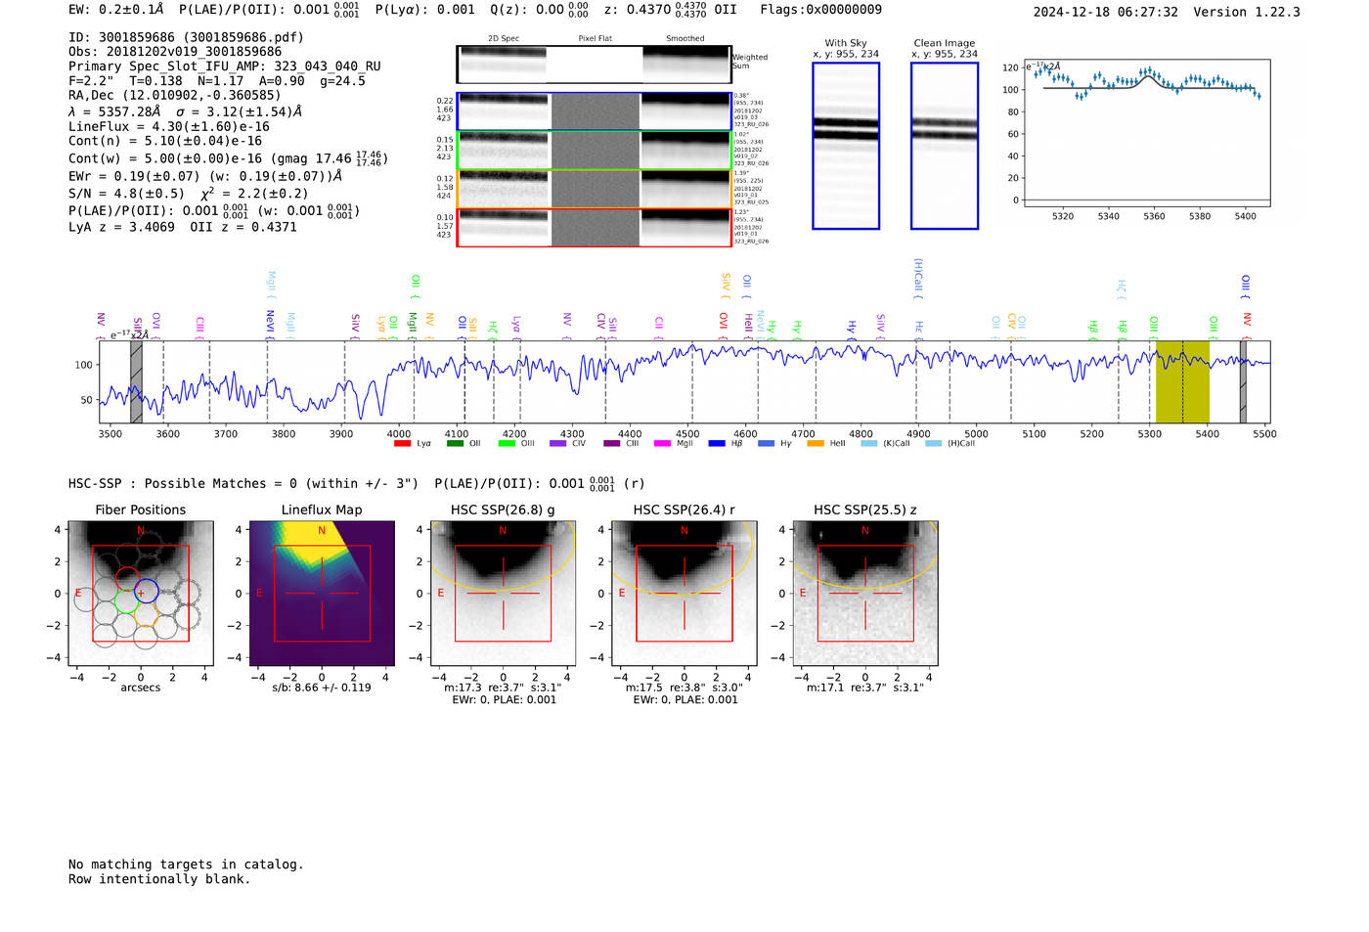
Task: Click the (H)CaII legend swatch
Action: [933, 444]
